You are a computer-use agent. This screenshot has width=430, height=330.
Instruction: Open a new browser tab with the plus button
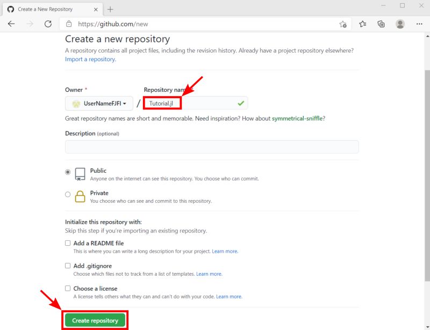[x=110, y=9]
